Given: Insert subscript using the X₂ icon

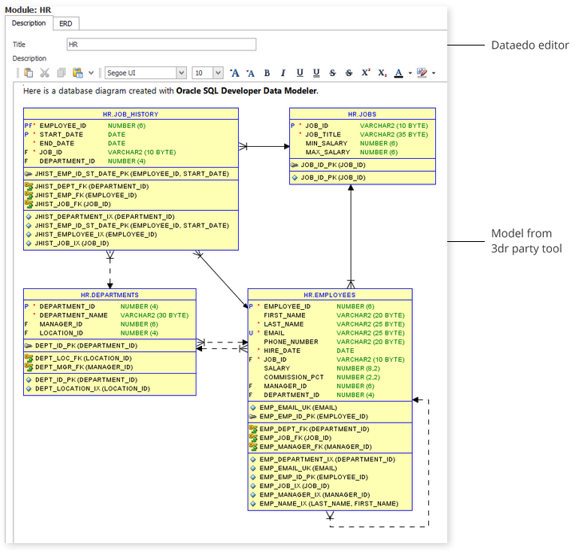Looking at the screenshot, I should click(382, 73).
